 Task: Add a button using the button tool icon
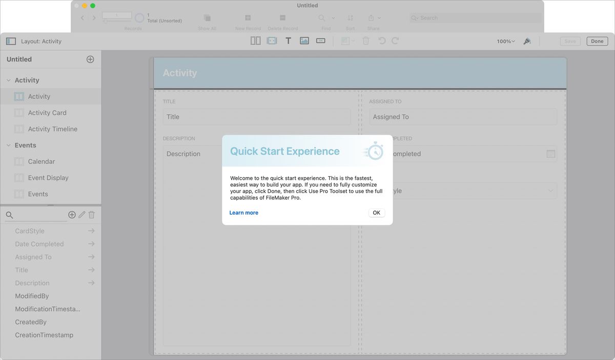click(321, 40)
